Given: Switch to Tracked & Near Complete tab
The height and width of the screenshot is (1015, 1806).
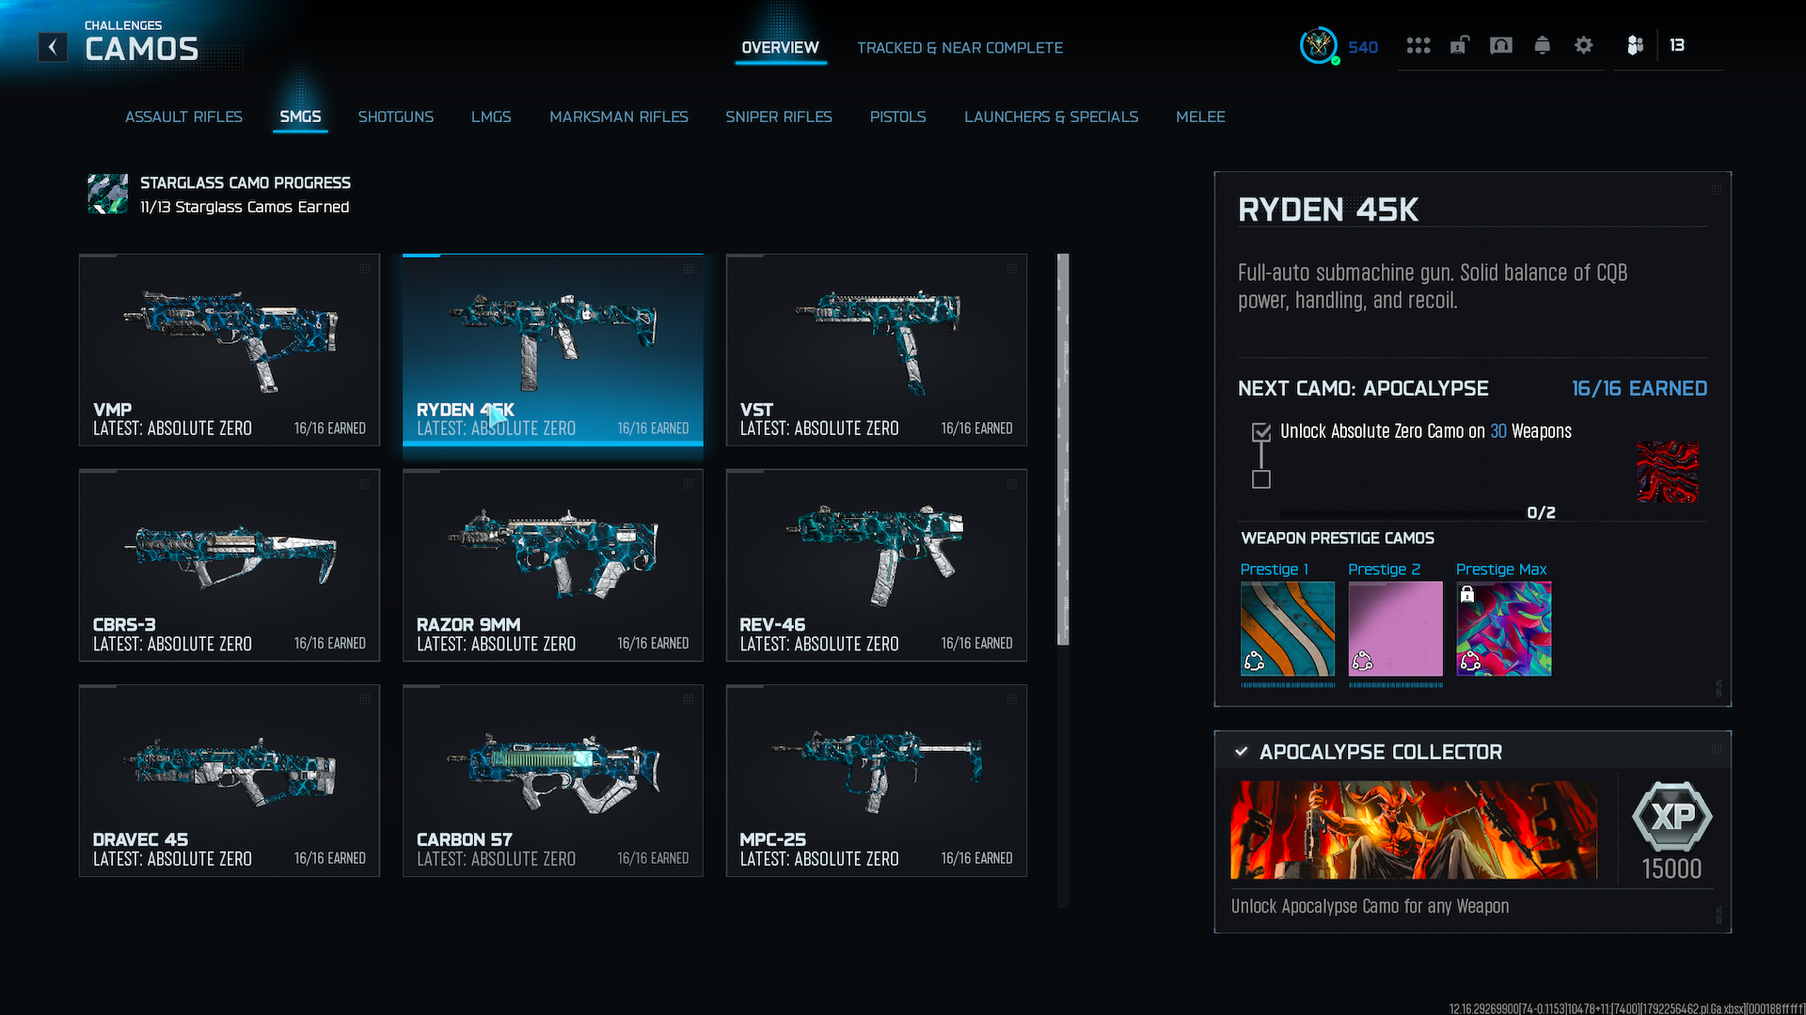Looking at the screenshot, I should pos(959,48).
